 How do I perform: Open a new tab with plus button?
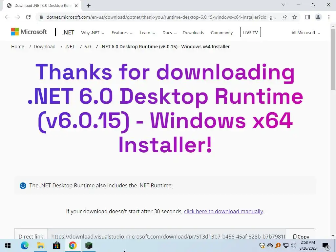pyautogui.click(x=89, y=6)
